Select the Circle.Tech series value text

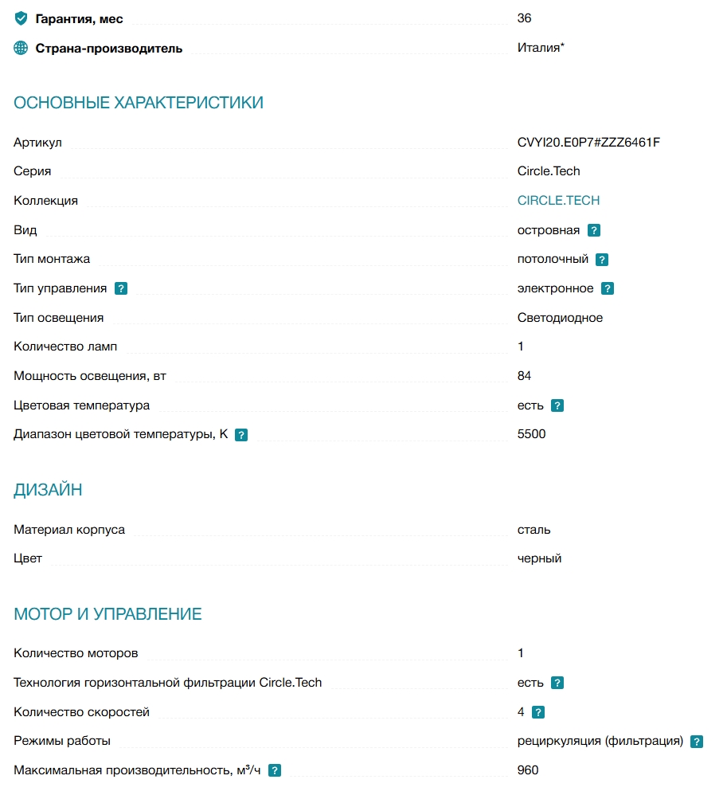(549, 171)
